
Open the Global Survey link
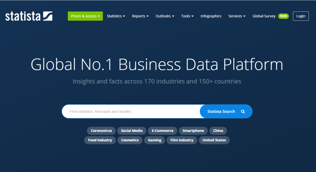264,16
